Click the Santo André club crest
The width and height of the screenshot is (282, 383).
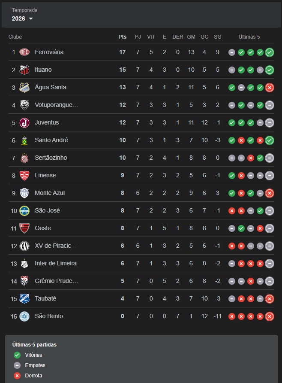pos(24,140)
